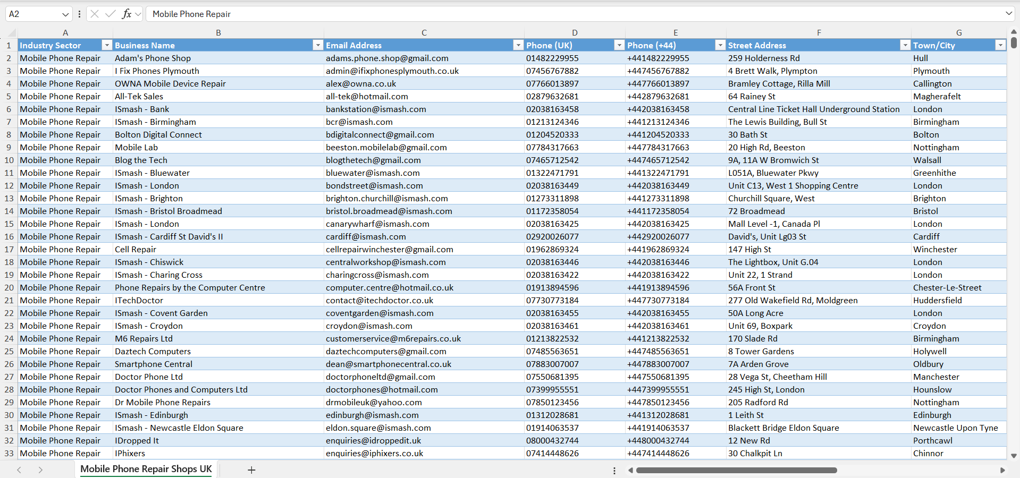
Task: Select column F header
Action: tap(819, 32)
